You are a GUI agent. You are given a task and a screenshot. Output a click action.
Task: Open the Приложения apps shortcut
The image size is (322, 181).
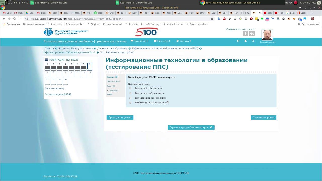(11, 24)
